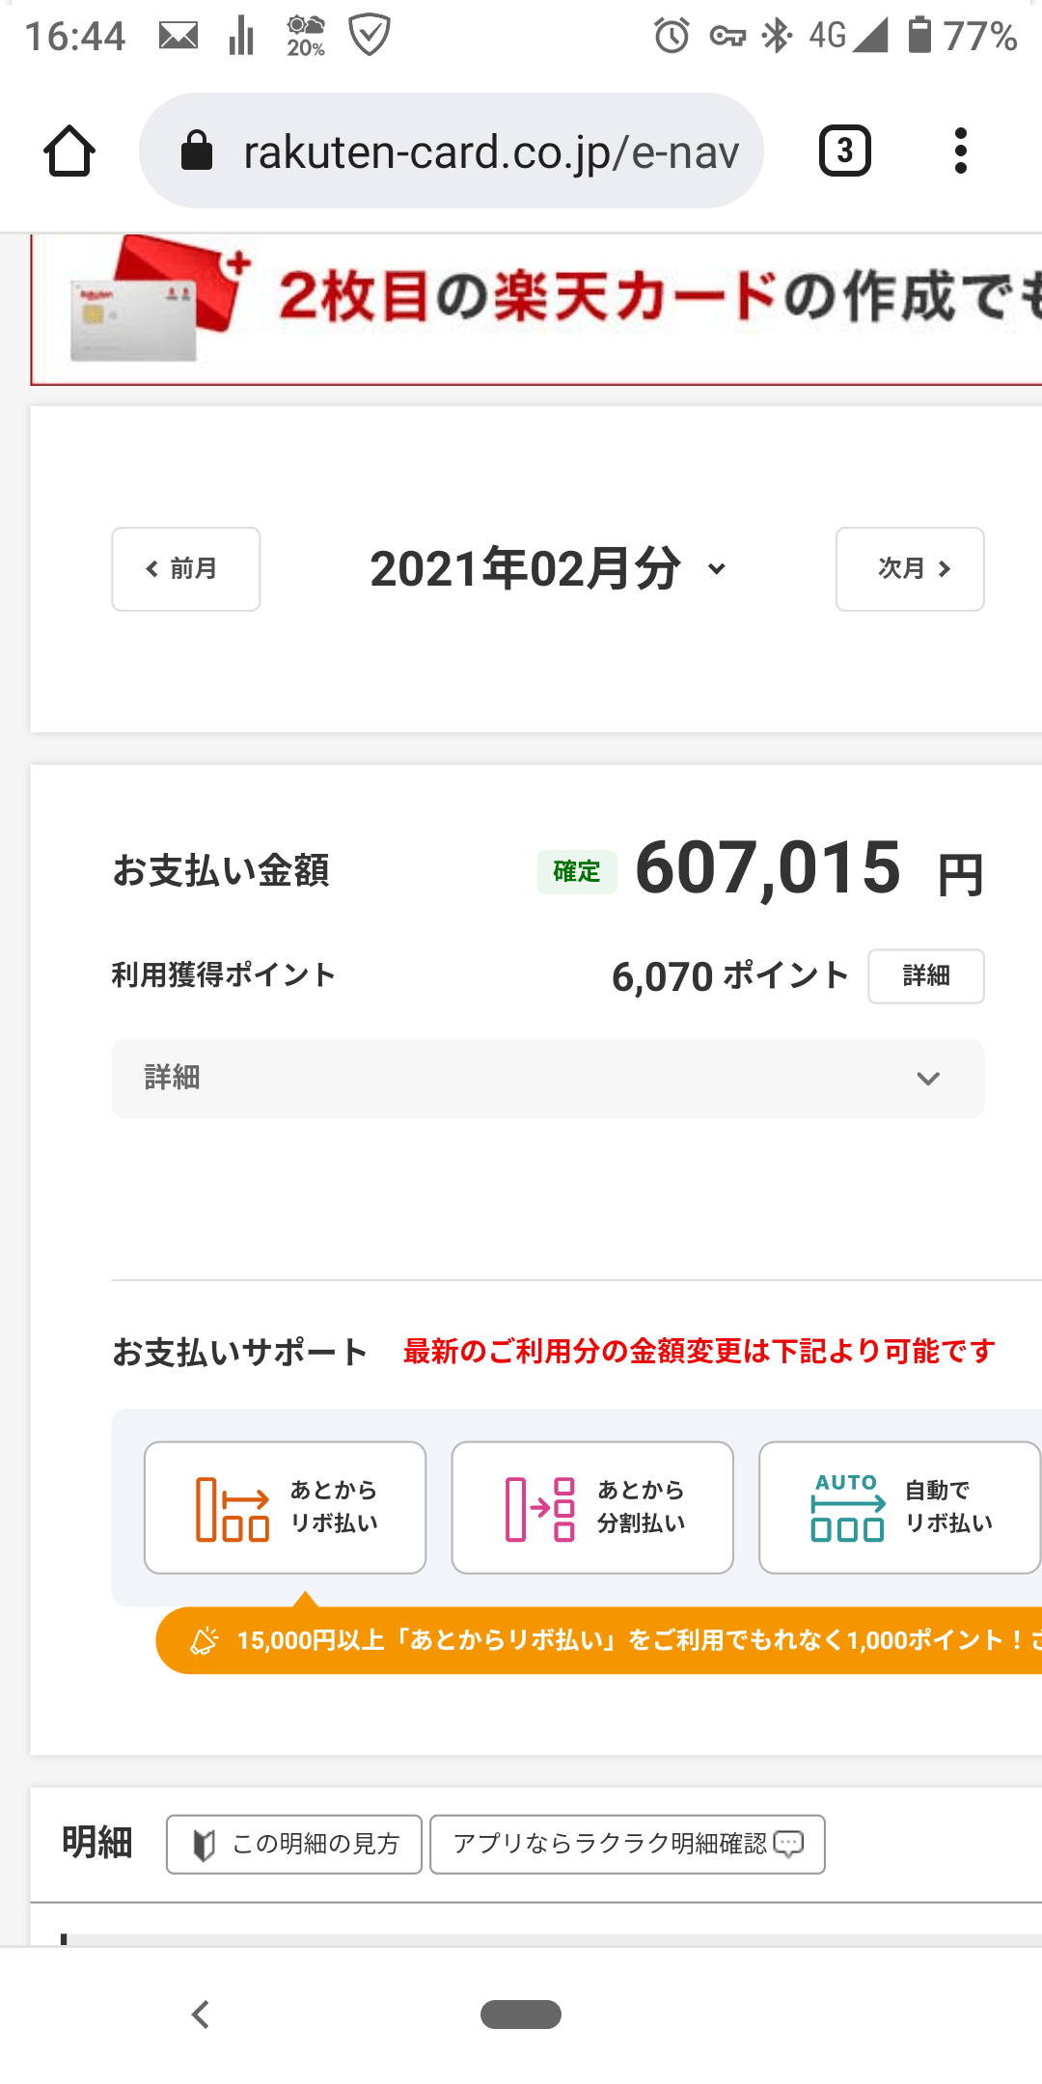
Task: Click 詳細 button beside 6,070 ポイント
Action: [x=925, y=976]
